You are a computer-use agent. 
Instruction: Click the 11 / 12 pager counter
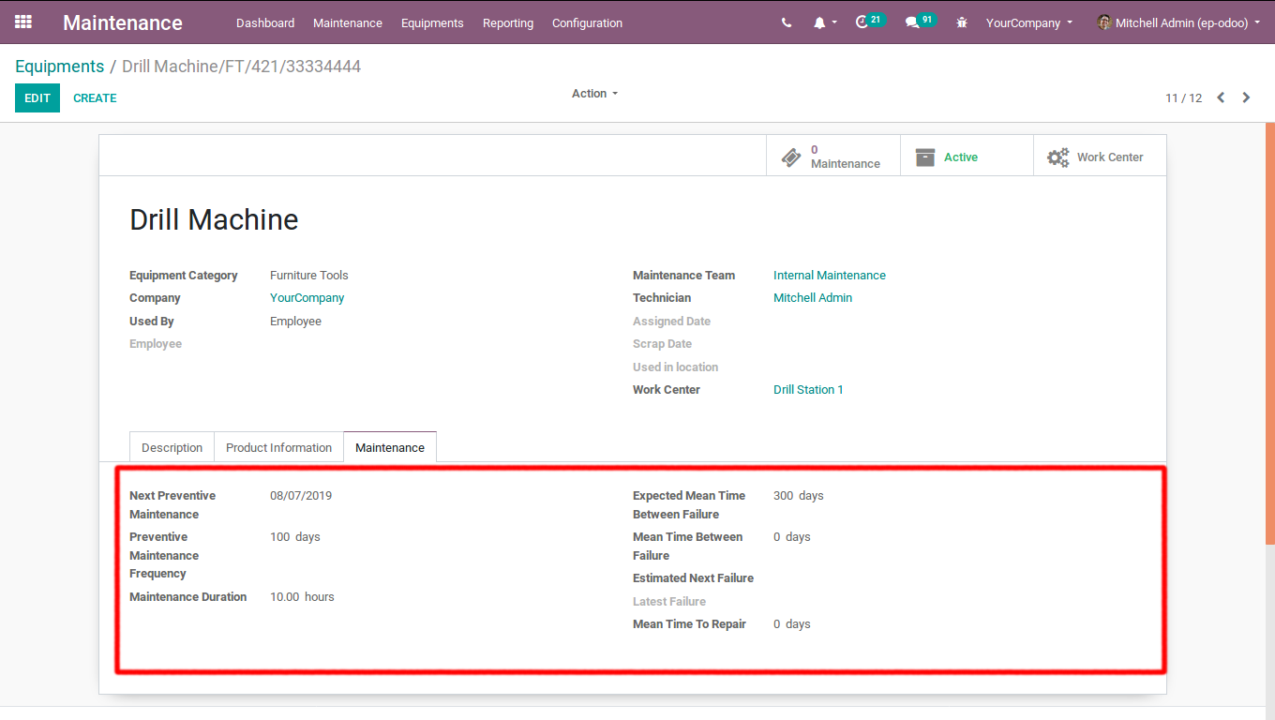coord(1183,97)
